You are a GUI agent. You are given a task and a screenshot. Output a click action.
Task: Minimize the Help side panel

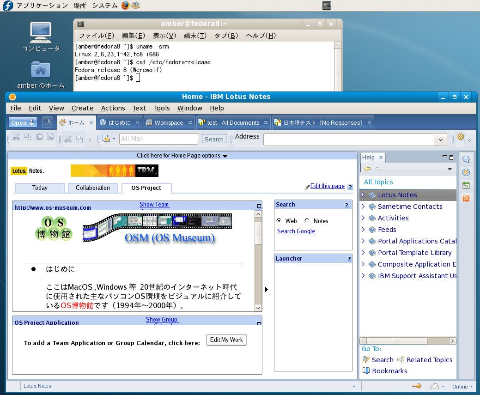(x=445, y=157)
